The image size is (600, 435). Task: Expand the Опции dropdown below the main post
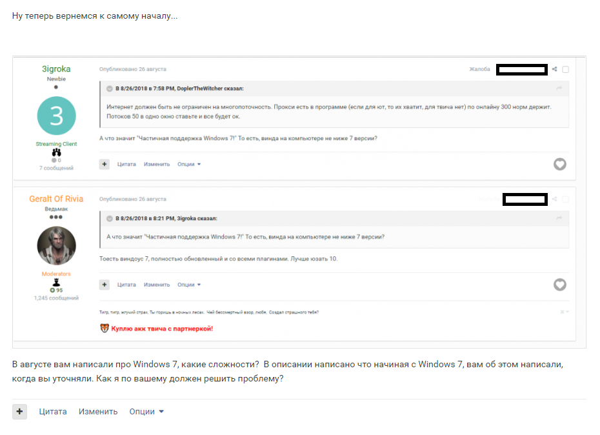pos(146,412)
